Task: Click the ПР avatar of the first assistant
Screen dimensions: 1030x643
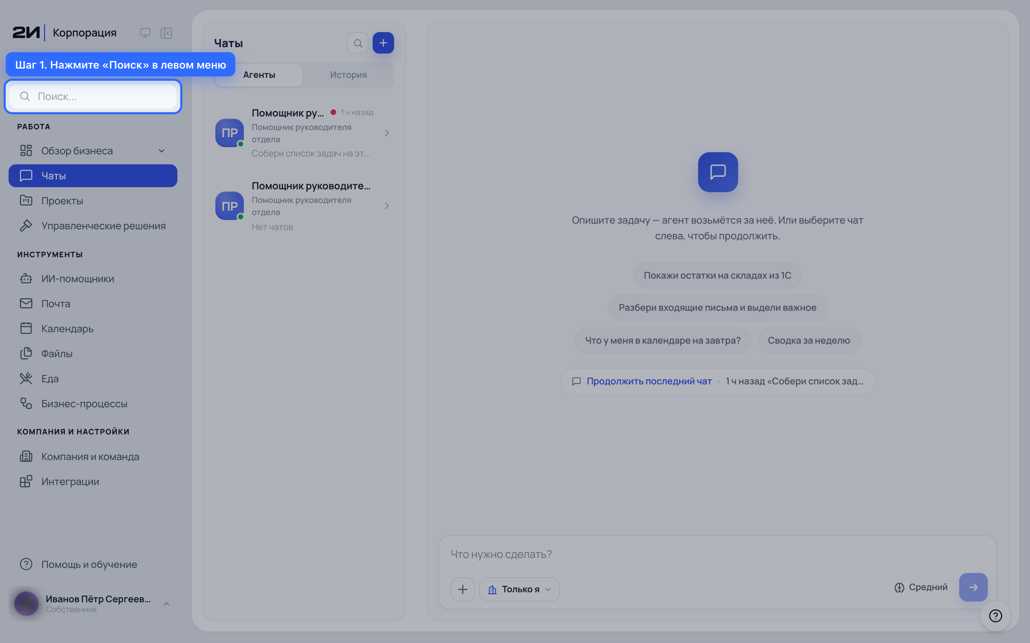Action: [229, 133]
